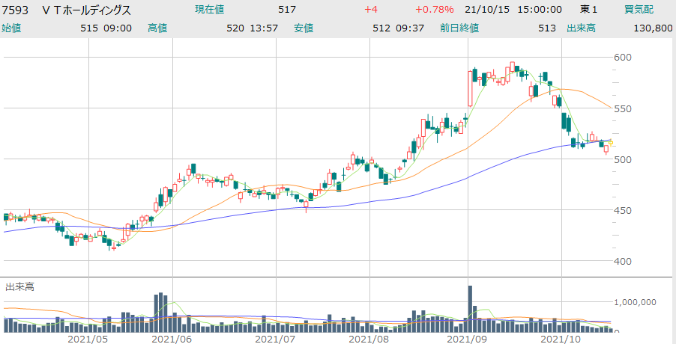This screenshot has width=676, height=344.
Task: Click the 2021/09 date label on the time axis
Action: [x=468, y=339]
